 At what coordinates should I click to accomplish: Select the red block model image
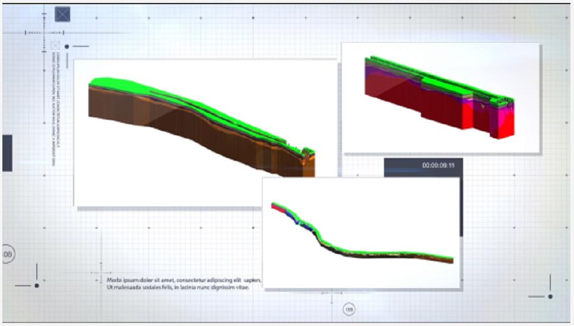pos(440,98)
